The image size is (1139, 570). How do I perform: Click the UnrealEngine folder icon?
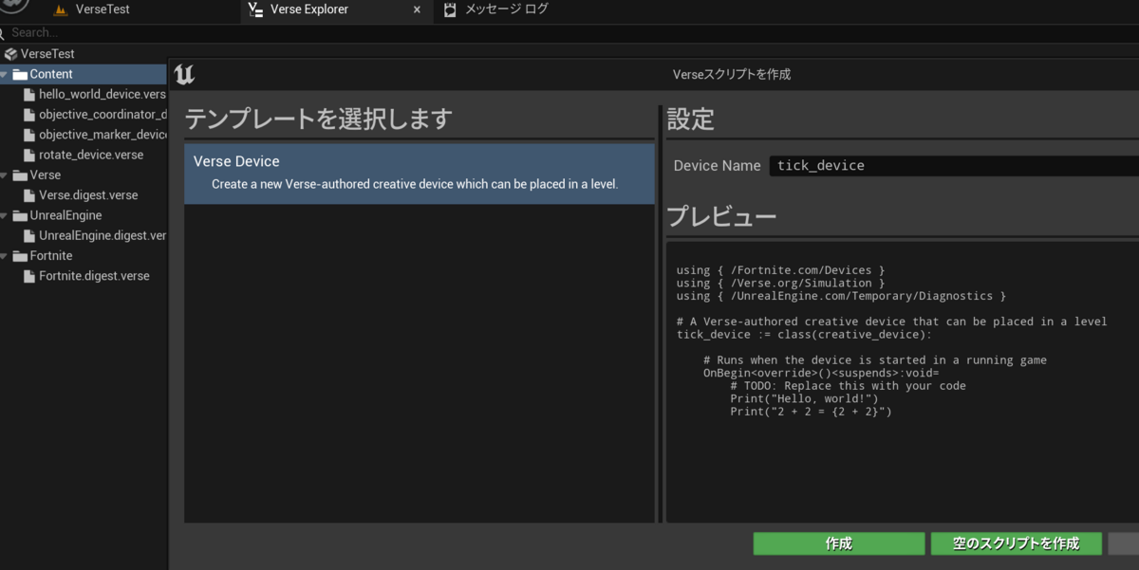point(20,215)
